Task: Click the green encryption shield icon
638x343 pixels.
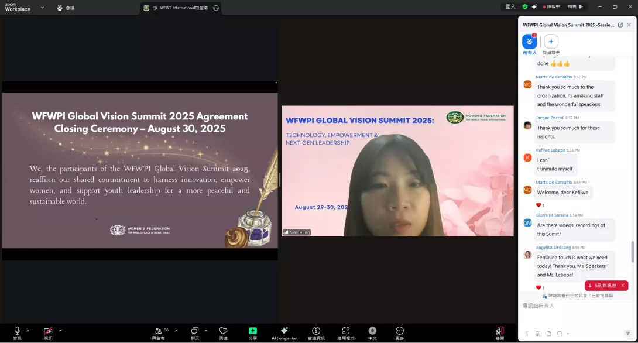Action: (525, 6)
